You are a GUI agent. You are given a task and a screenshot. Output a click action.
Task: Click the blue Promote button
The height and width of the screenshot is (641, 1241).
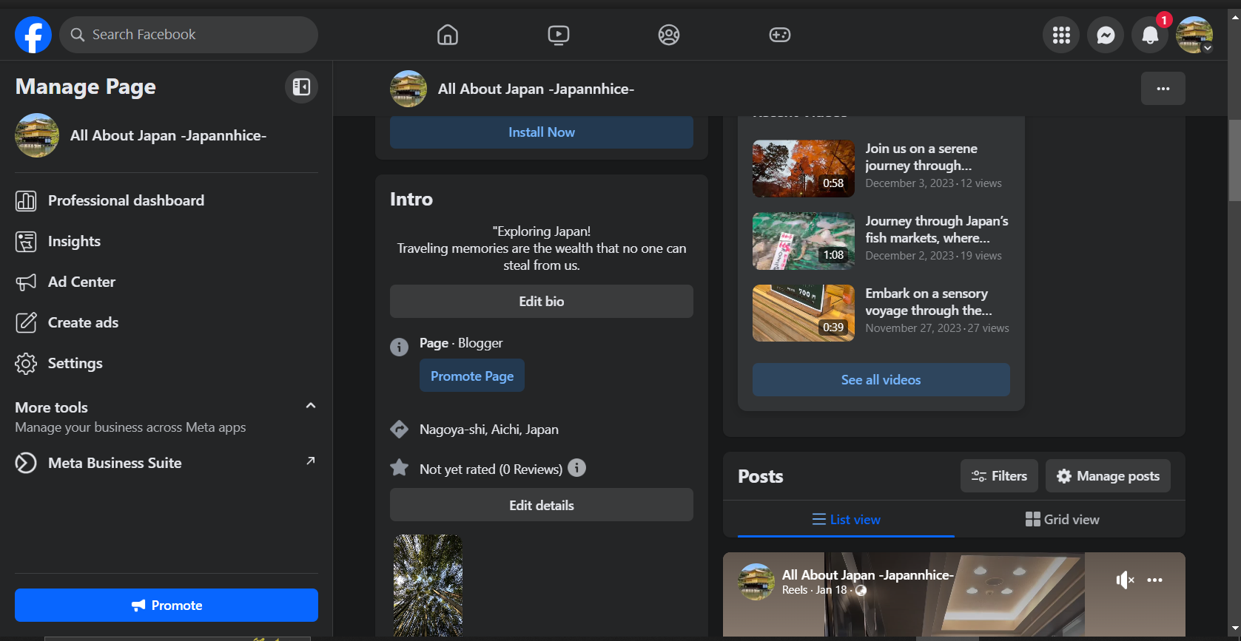[x=167, y=606]
